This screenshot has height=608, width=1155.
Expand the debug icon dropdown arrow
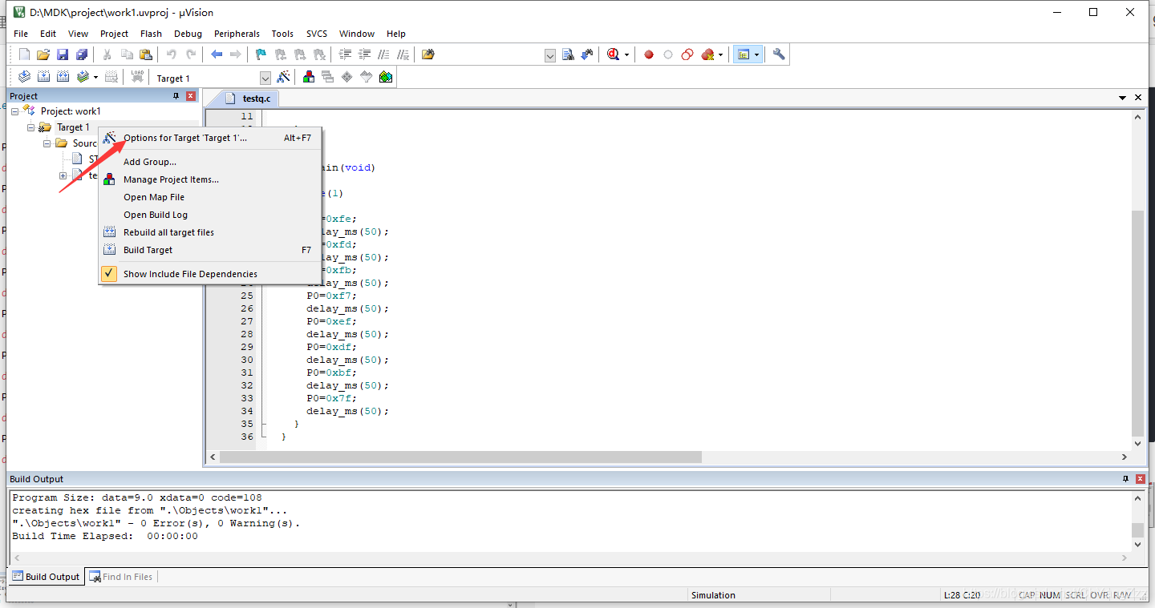pos(626,55)
